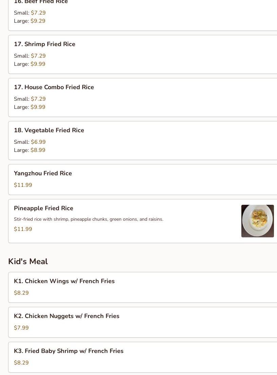Choose K3. Fried Baby Shrimp w/ French Fries

point(143,357)
